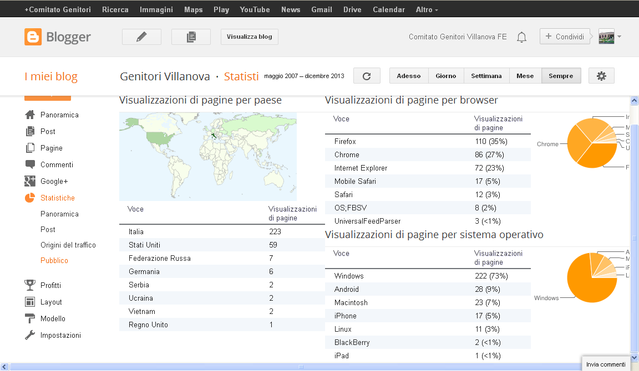Click browser pie chart
The height and width of the screenshot is (371, 639).
592,143
